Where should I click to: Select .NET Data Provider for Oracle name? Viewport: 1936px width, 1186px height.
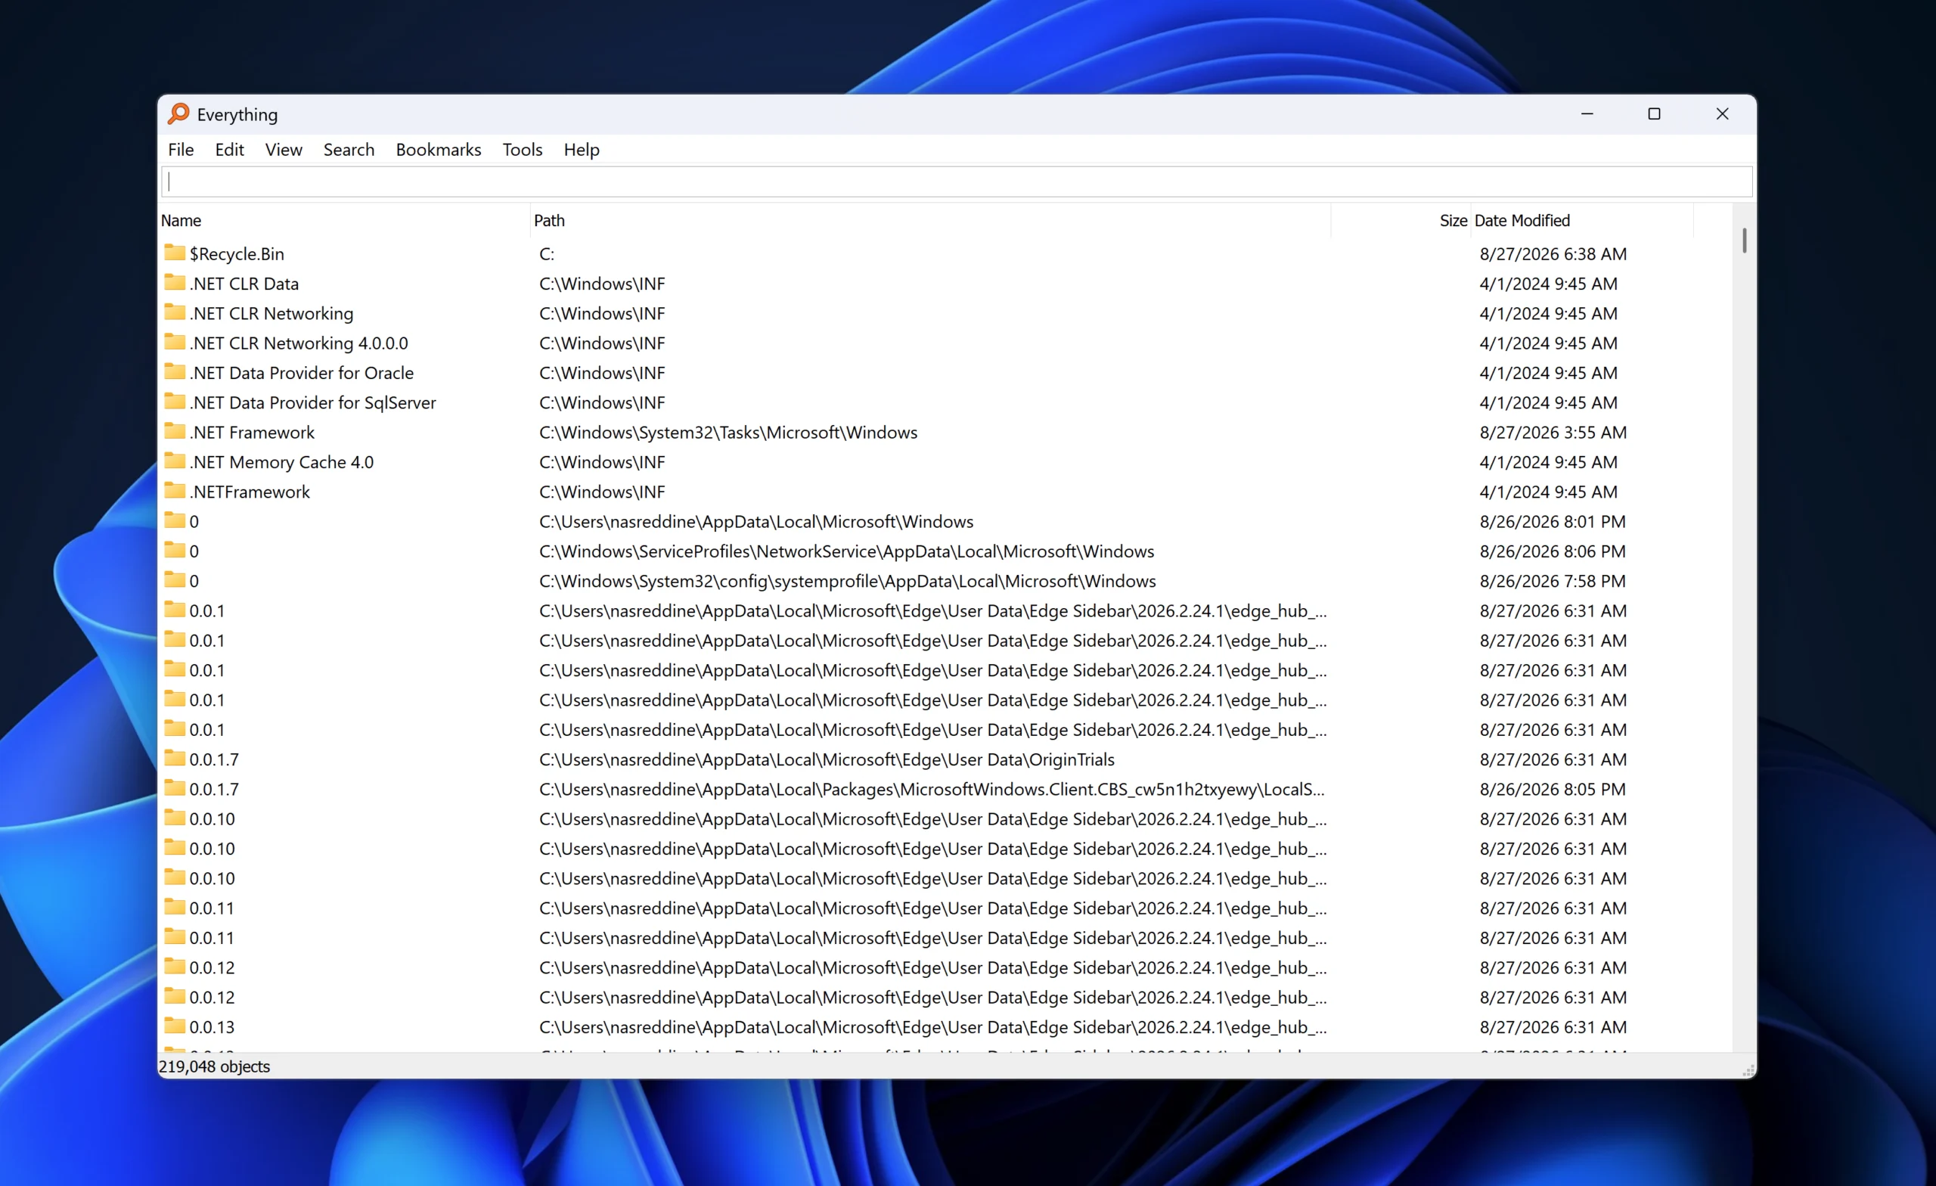302,374
